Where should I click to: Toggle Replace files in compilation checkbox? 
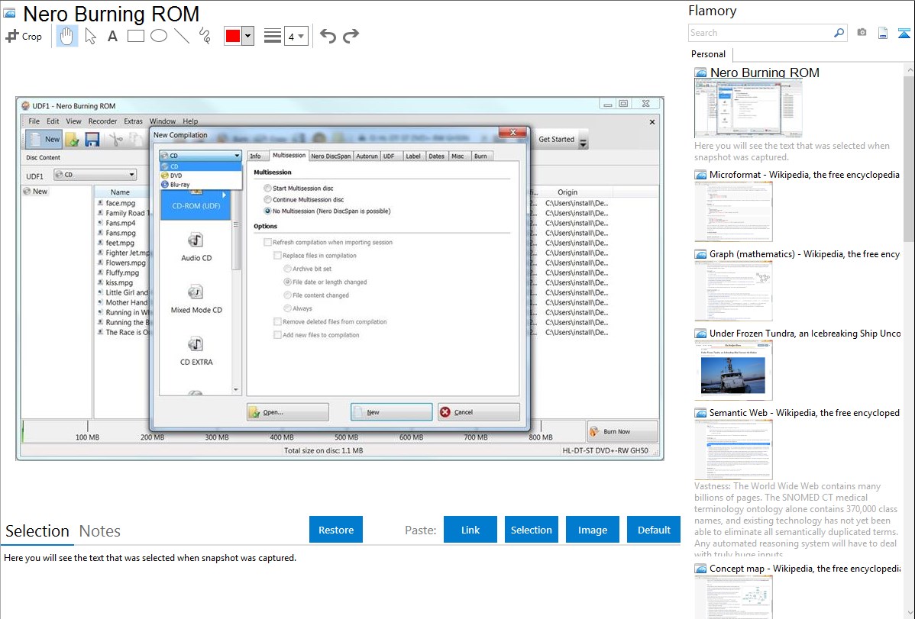point(277,256)
